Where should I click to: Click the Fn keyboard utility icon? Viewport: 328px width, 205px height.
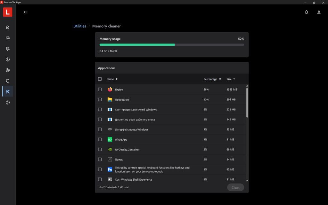pyautogui.click(x=110, y=169)
